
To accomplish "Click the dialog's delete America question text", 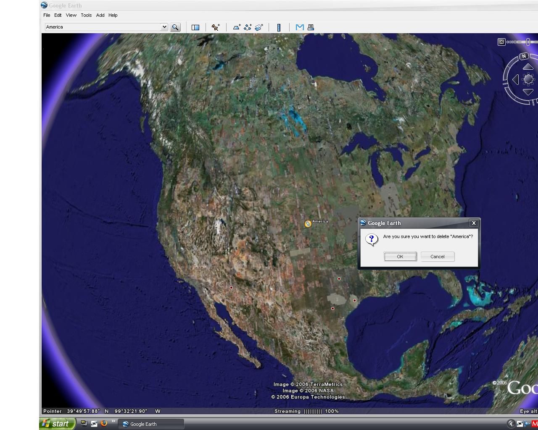I will click(x=428, y=236).
